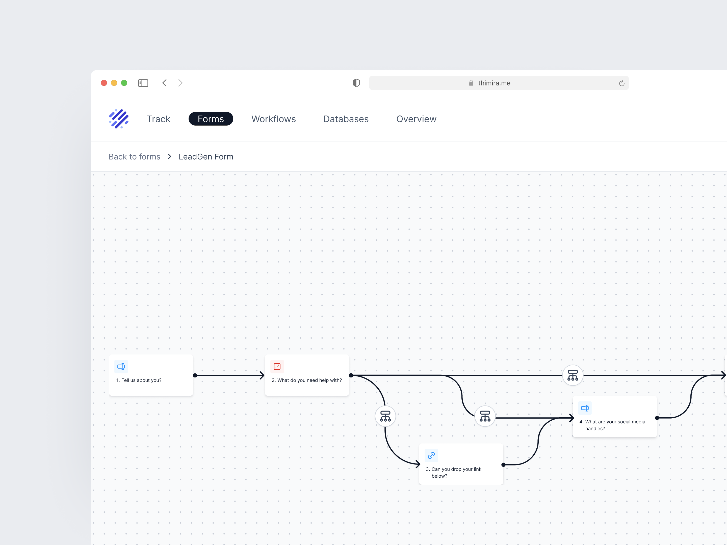Select the text input icon on question 4
This screenshot has width=727, height=545.
click(x=585, y=408)
